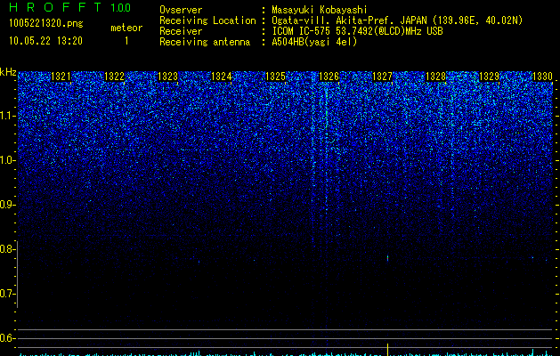Click the 1327 time marker

tap(382, 77)
